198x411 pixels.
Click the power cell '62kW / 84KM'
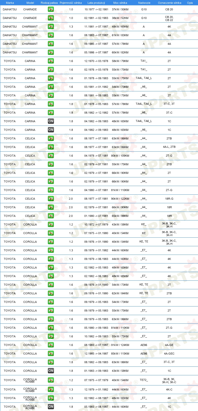tap(120, 293)
